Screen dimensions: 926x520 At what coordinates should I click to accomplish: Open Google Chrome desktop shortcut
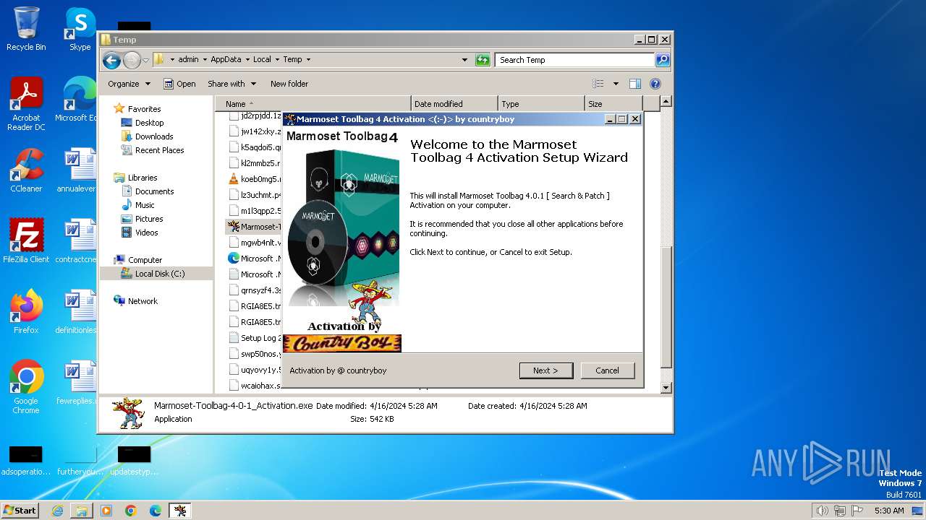tap(26, 387)
